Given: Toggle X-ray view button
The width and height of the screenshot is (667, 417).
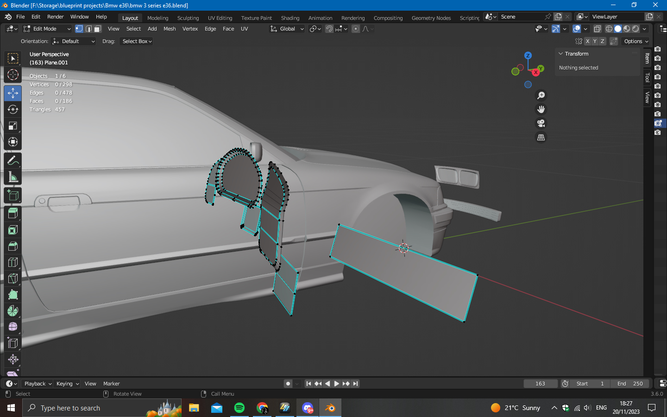Looking at the screenshot, I should [598, 29].
